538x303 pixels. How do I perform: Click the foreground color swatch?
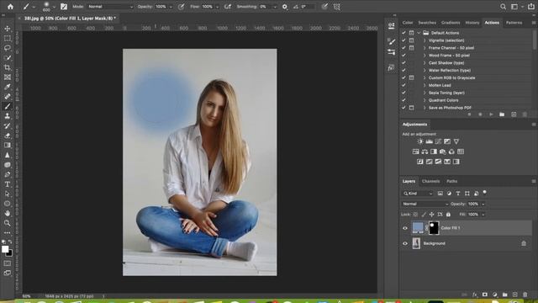(x=5, y=249)
